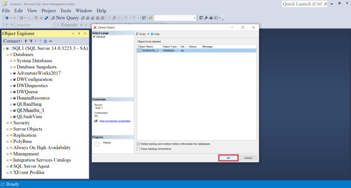Click the Refresh icon in Object Explorer
Screen dimensions: 351x188
pos(45,41)
